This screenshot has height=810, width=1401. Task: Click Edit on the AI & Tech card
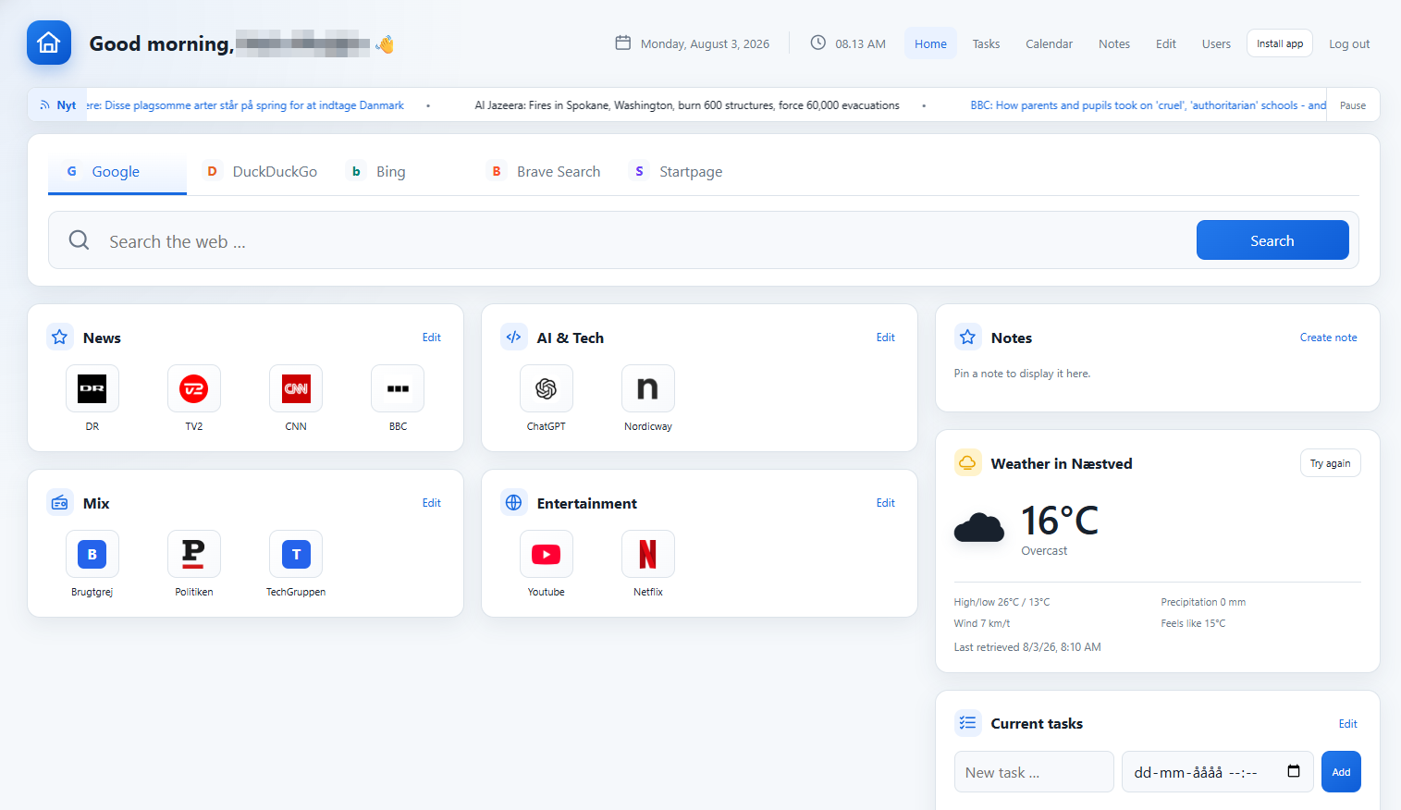(x=886, y=337)
